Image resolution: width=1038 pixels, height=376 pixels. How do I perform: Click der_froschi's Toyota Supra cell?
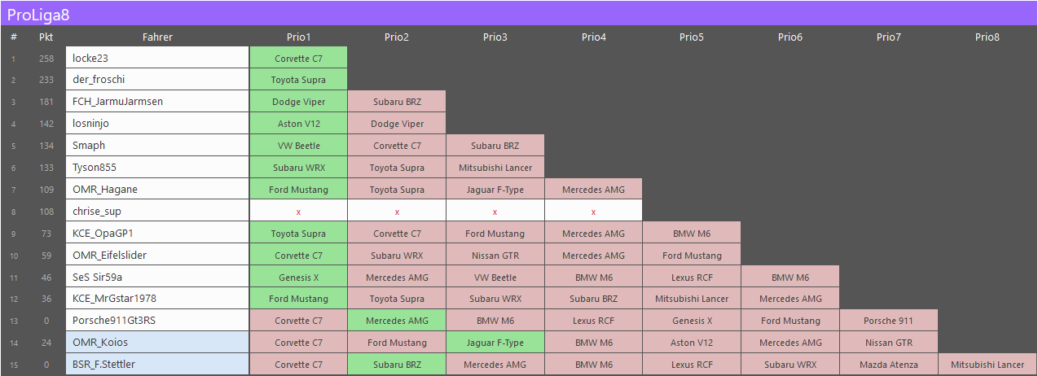point(298,80)
